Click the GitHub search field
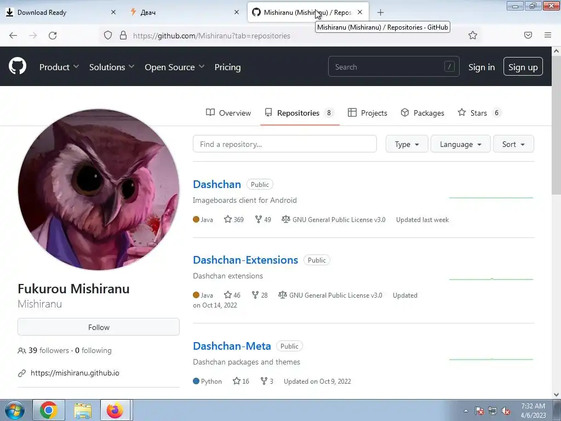 pos(393,66)
